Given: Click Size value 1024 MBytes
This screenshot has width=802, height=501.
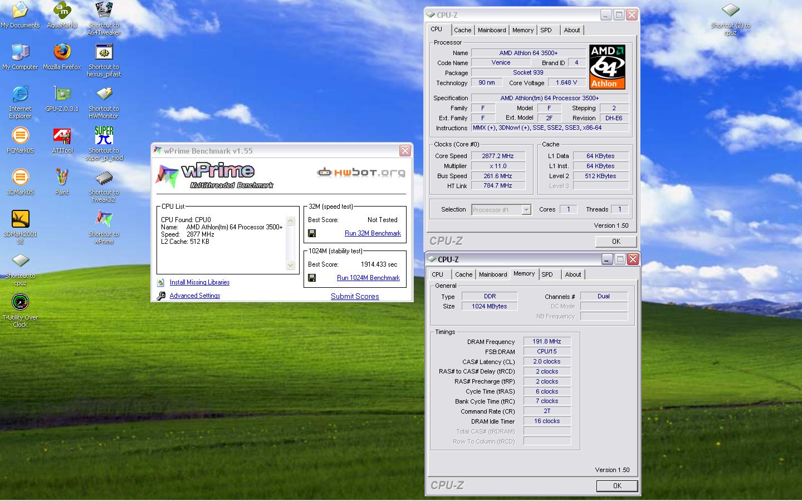Looking at the screenshot, I should point(490,307).
